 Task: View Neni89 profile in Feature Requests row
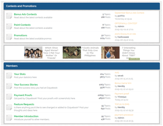121,107
